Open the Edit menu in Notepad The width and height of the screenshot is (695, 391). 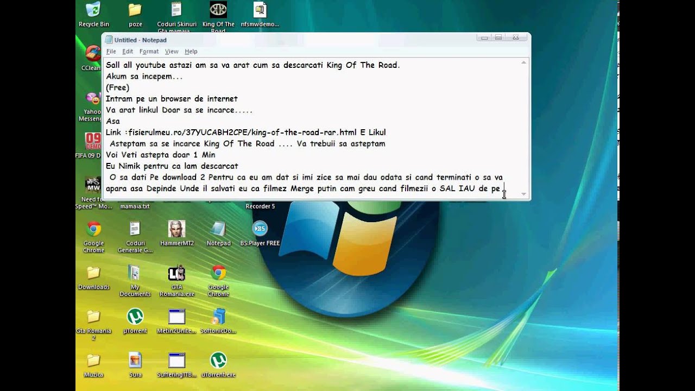(x=128, y=52)
